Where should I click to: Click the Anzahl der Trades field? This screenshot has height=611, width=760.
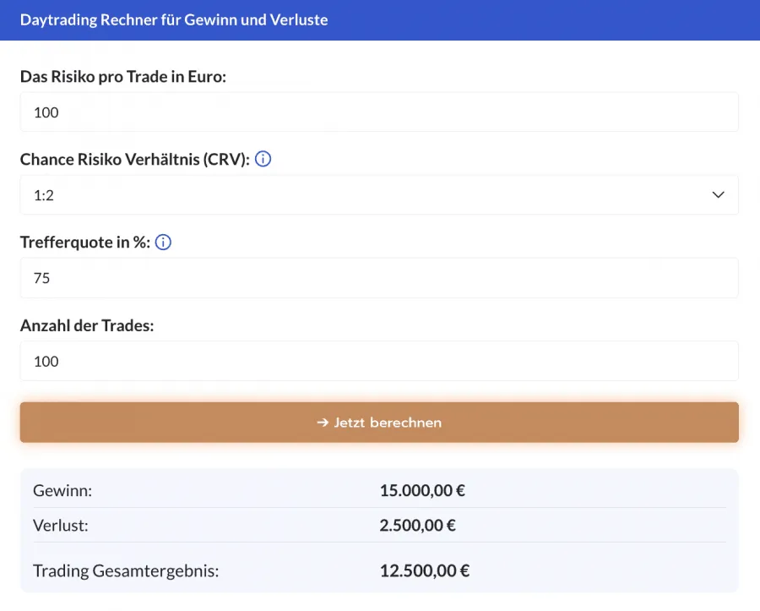coord(380,361)
